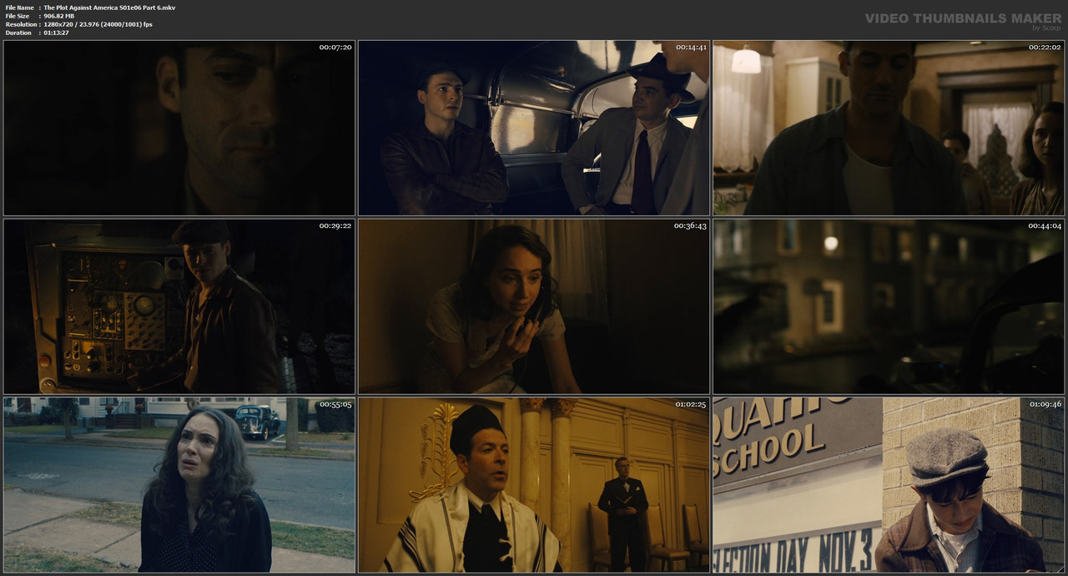Open the thumbnail at 00:29:22
Viewport: 1068px width, 576px height.
click(179, 306)
